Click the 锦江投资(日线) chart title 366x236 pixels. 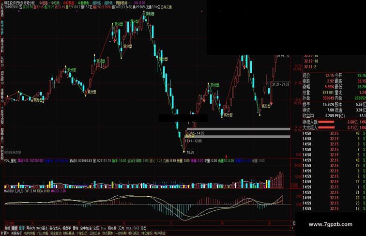pyautogui.click(x=14, y=3)
